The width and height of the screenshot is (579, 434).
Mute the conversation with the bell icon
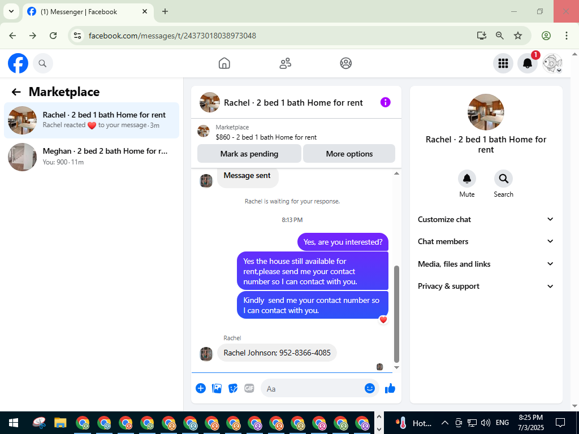[x=466, y=179]
